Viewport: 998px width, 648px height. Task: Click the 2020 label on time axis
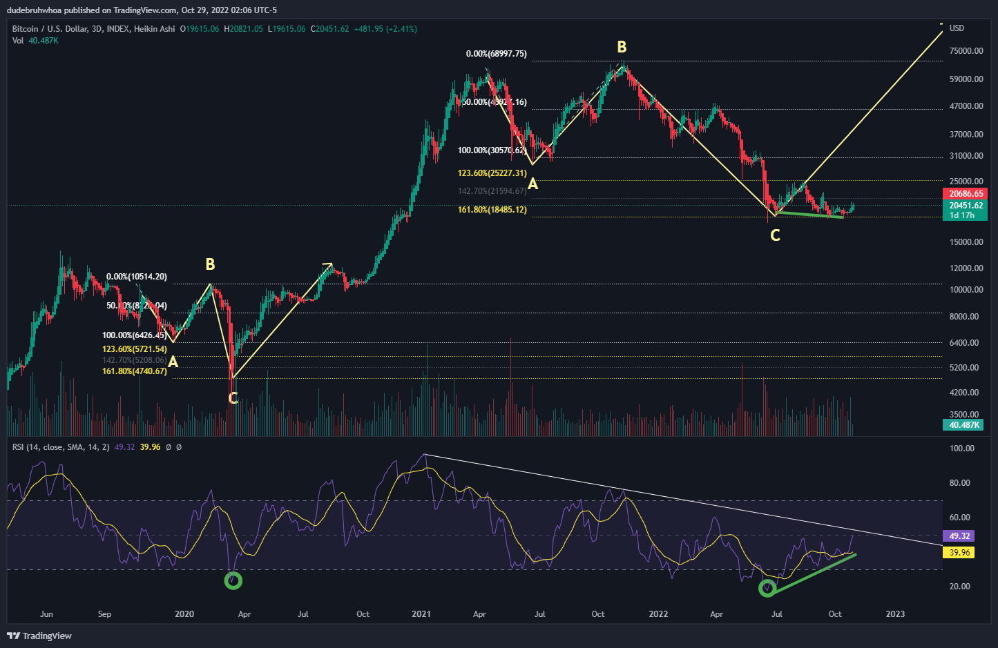click(x=184, y=614)
